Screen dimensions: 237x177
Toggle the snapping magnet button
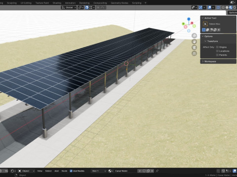87,7
